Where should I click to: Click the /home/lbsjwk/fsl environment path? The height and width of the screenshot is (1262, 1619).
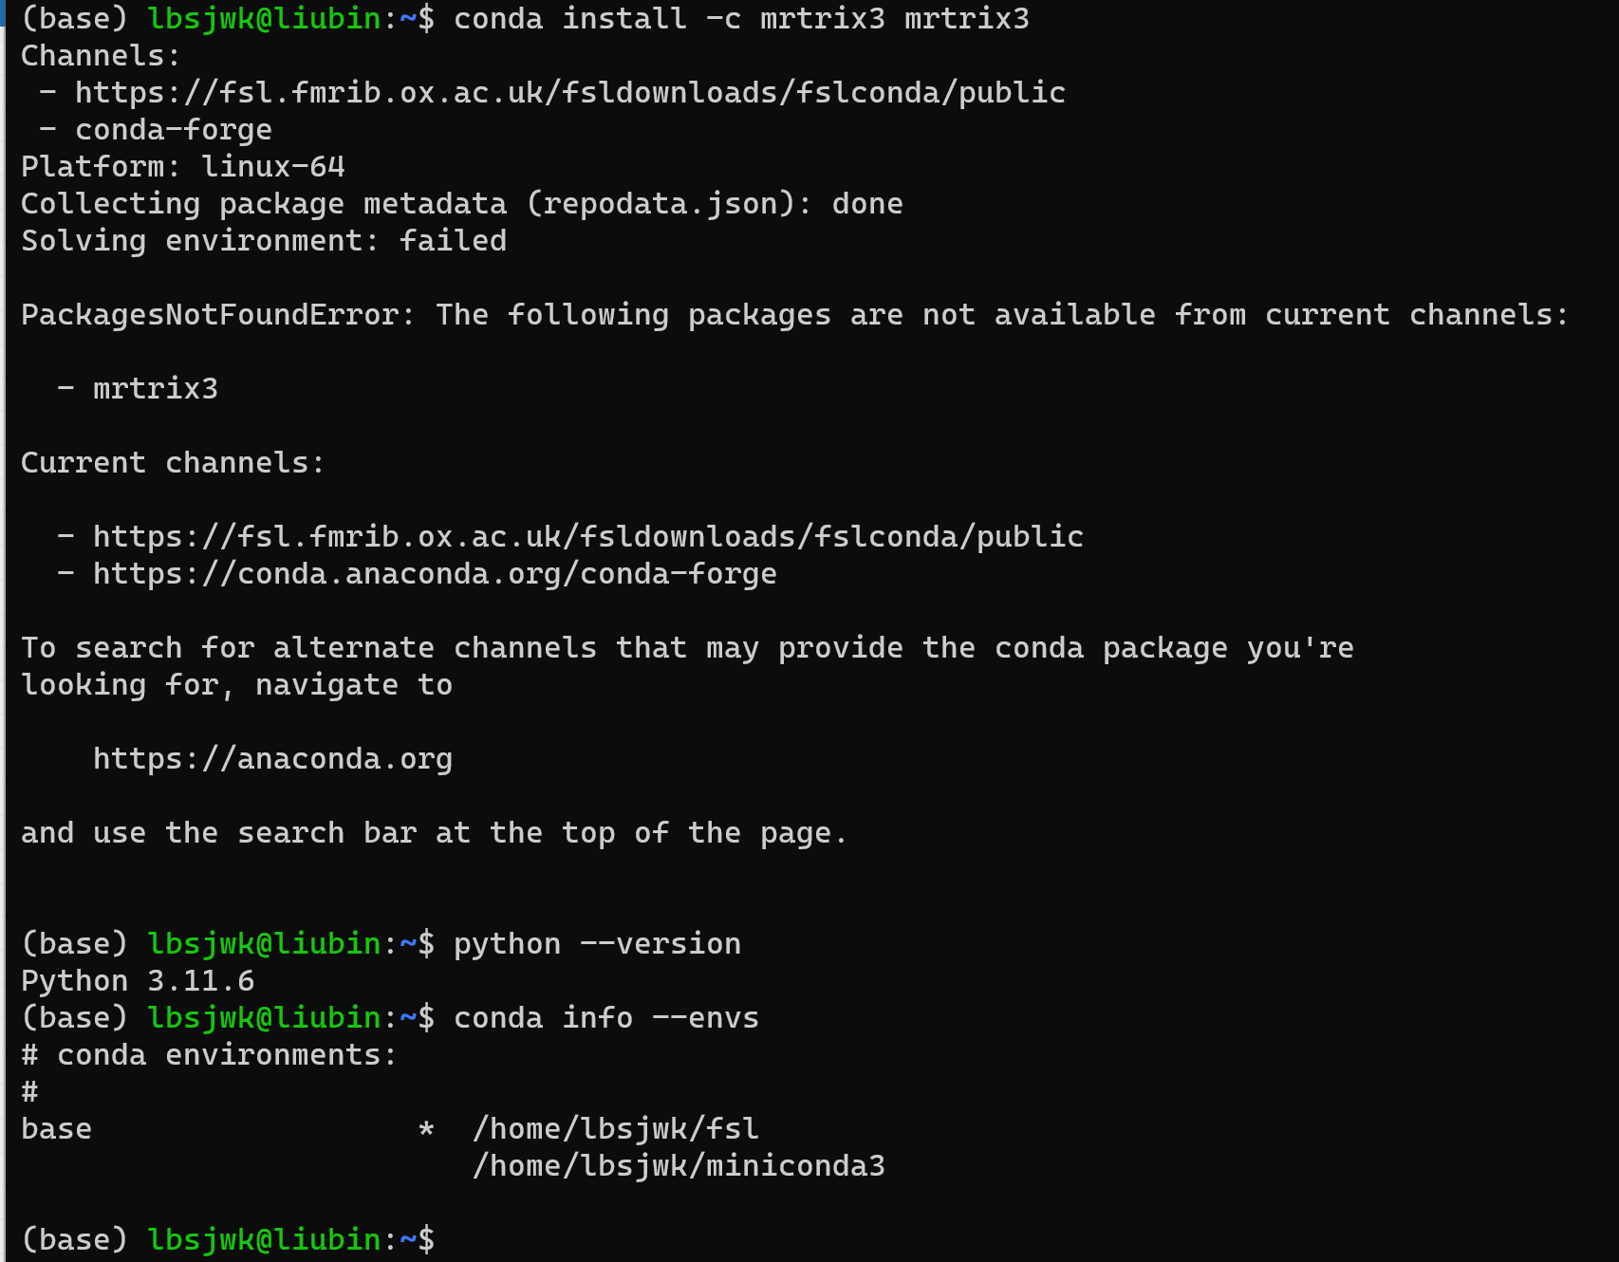click(x=615, y=1129)
